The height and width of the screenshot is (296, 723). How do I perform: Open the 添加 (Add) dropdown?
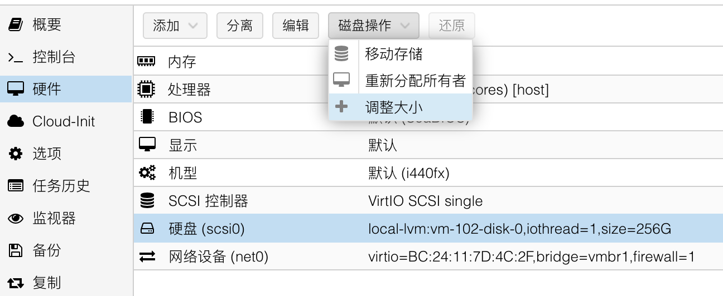pos(175,26)
